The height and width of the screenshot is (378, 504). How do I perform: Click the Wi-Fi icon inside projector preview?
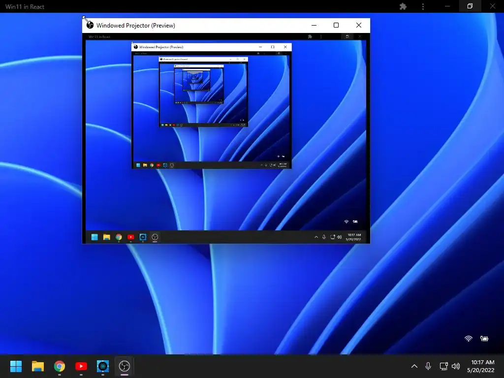pos(346,221)
